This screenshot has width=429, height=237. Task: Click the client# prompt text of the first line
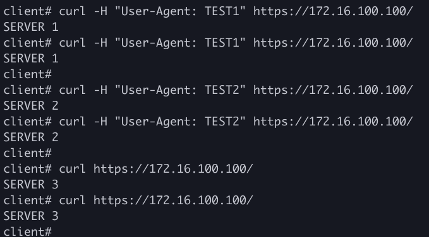(x=27, y=11)
